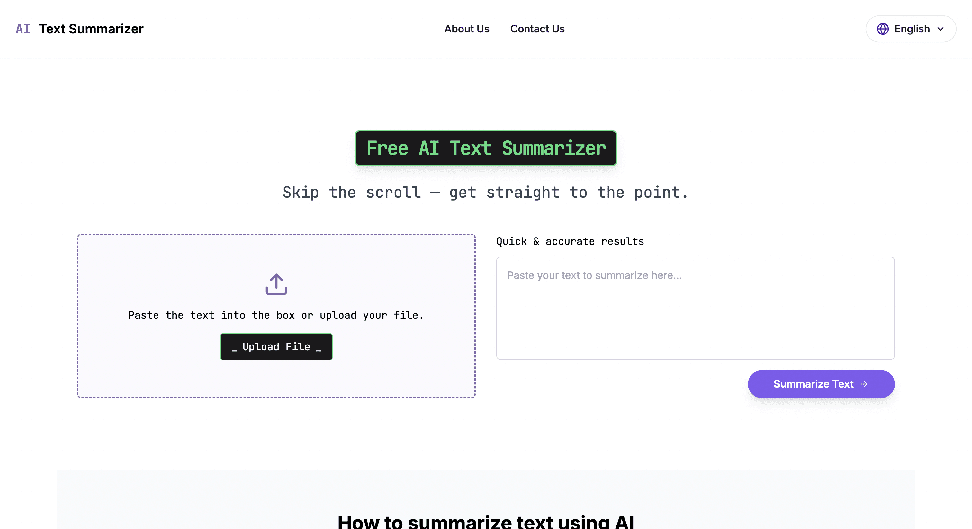
Task: Expand the chevron beside the language selector
Action: coord(941,30)
